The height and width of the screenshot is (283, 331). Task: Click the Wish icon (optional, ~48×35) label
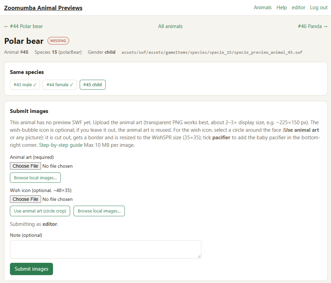pyautogui.click(x=41, y=190)
